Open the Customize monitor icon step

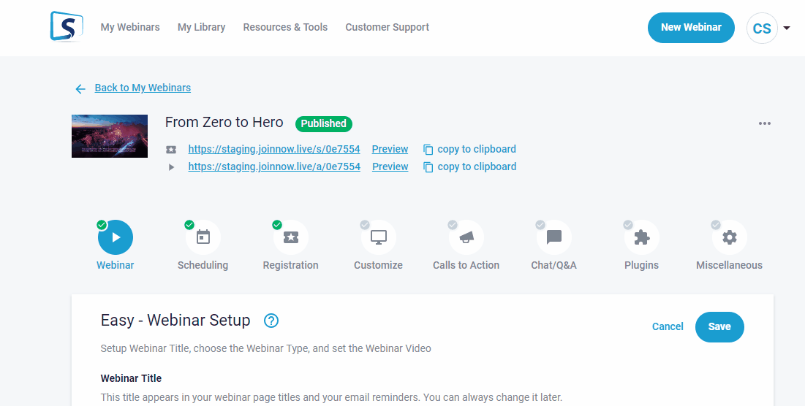tap(379, 237)
